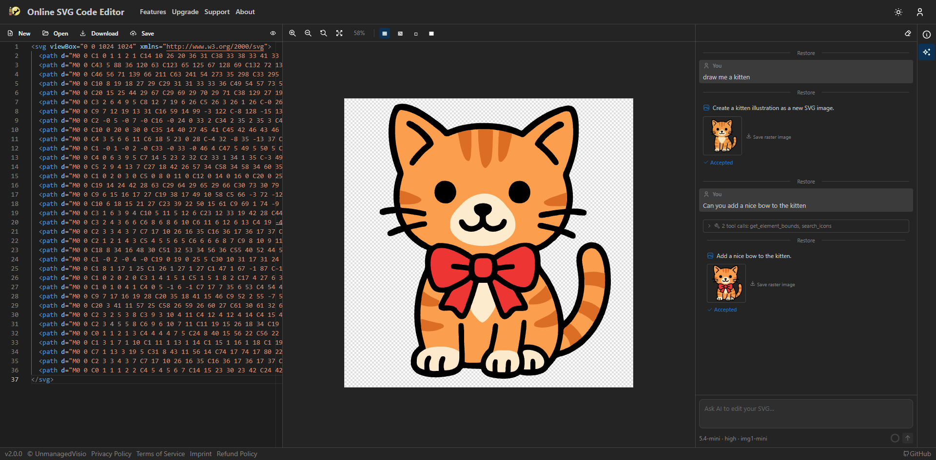
Task: Open the Features menu
Action: [x=153, y=12]
